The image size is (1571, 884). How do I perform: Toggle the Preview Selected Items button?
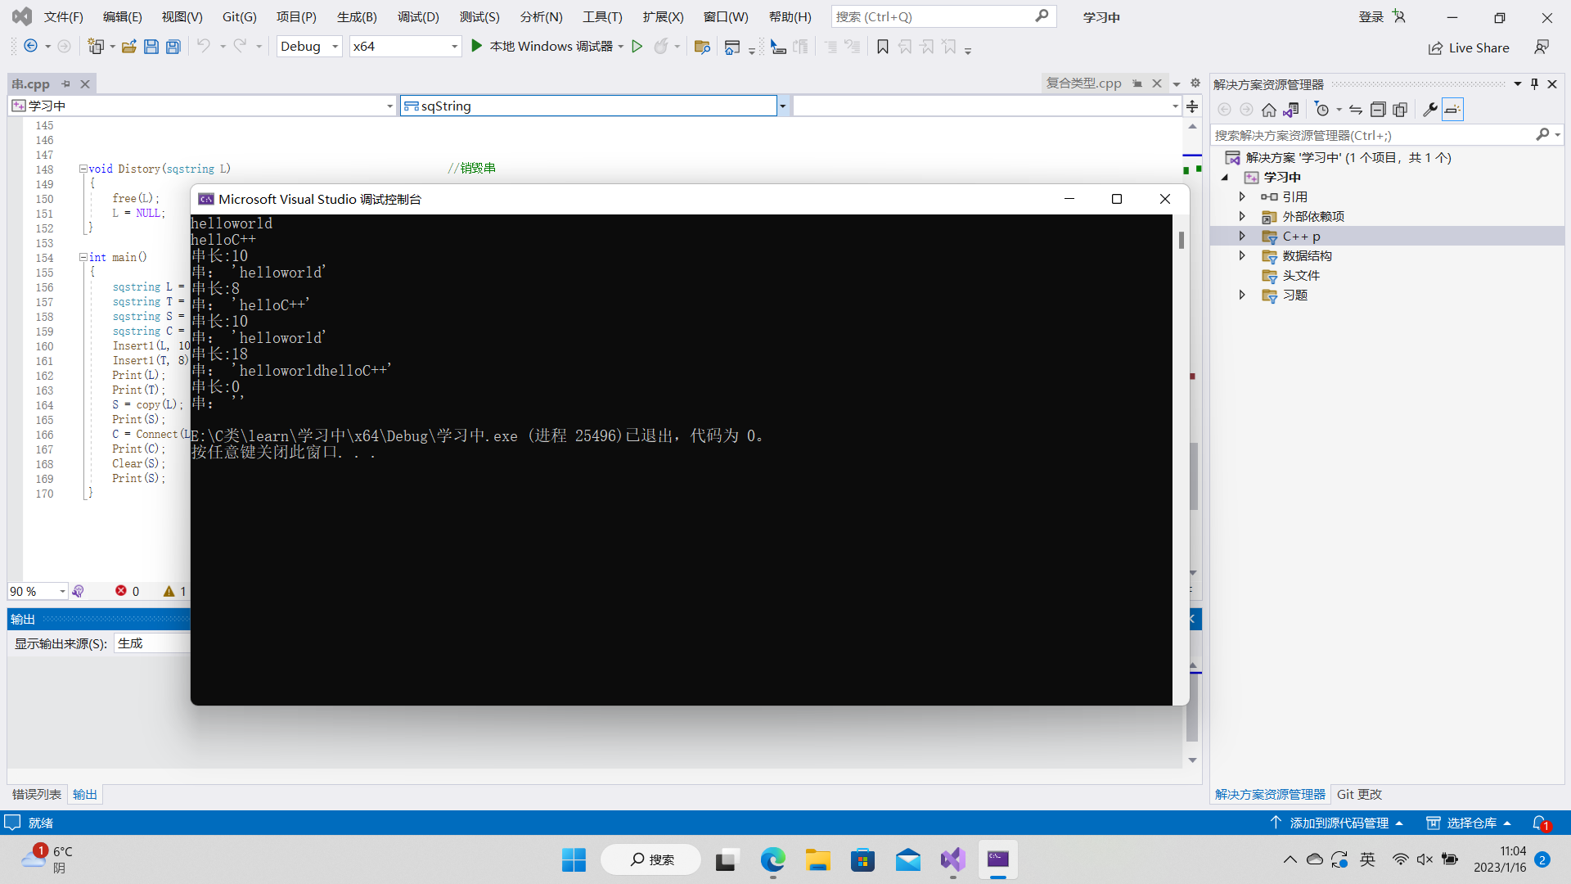[1452, 110]
